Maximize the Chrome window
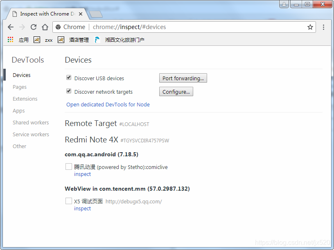 (307, 4)
